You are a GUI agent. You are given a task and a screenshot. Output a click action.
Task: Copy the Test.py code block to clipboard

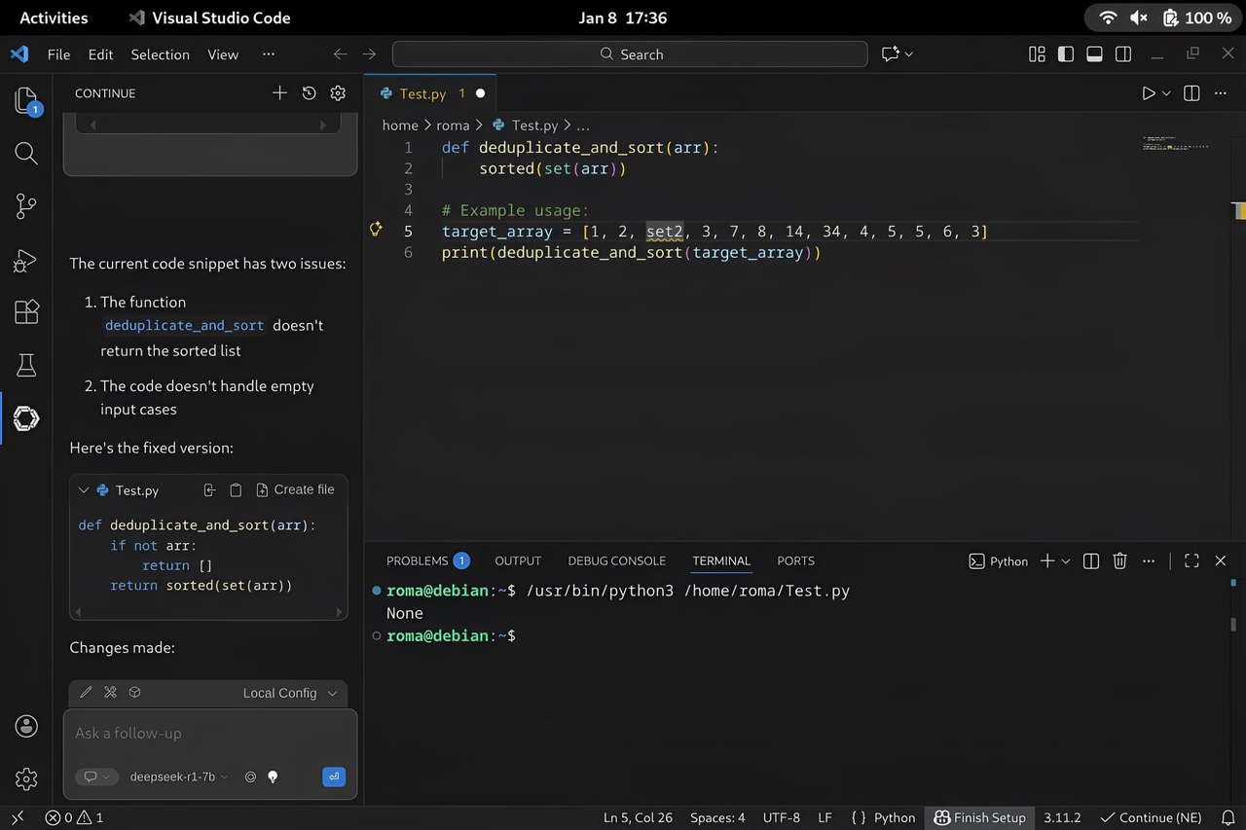(236, 490)
